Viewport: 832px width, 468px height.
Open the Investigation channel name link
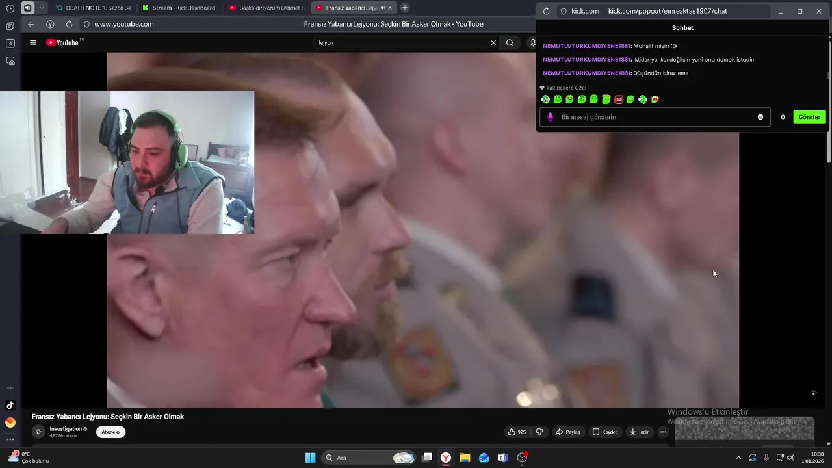pos(66,429)
